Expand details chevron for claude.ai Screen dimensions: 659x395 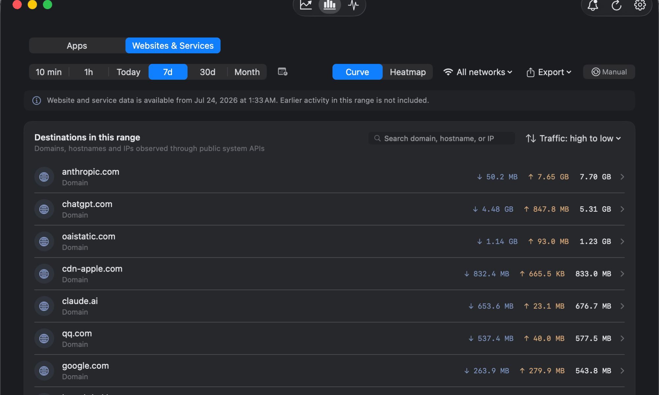click(x=622, y=306)
